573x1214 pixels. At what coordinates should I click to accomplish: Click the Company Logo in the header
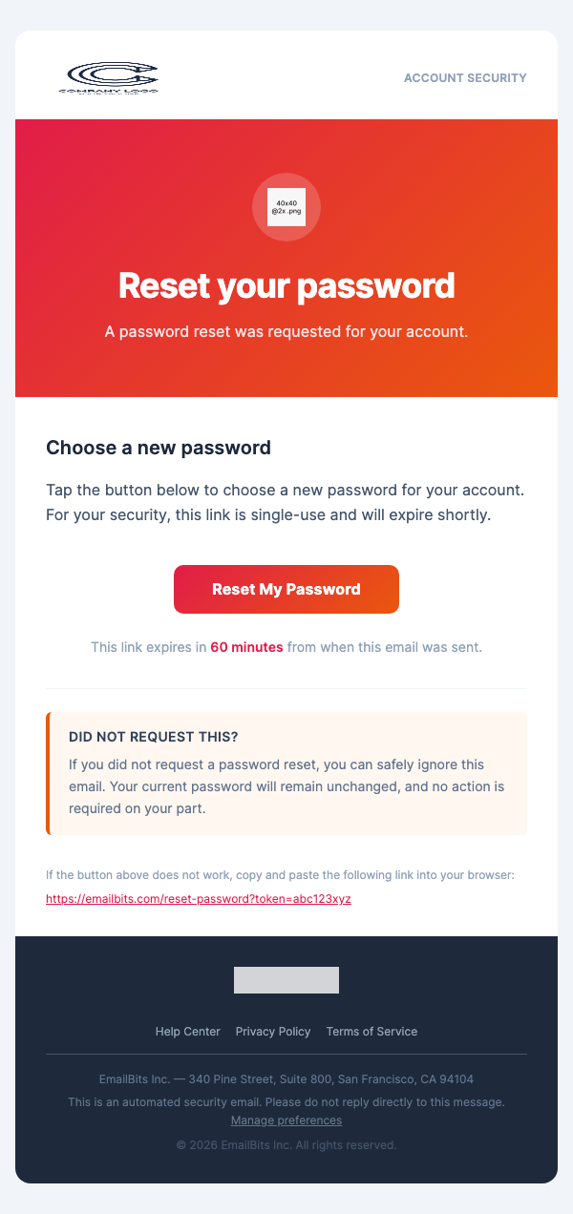110,76
